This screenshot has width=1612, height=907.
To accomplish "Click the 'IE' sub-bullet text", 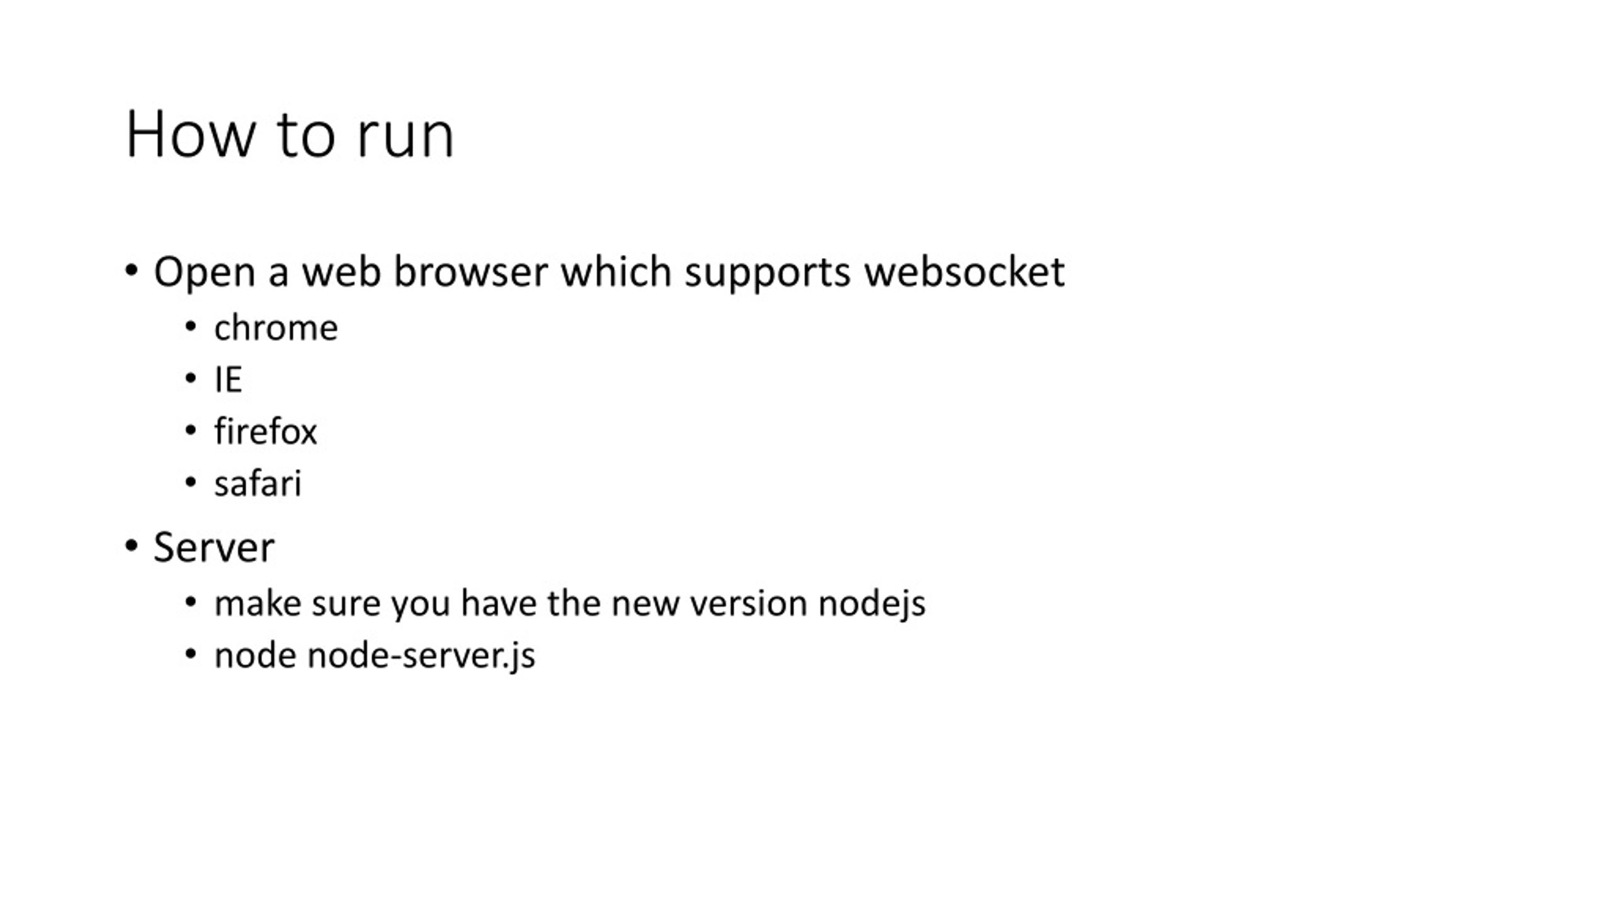I will coord(228,380).
